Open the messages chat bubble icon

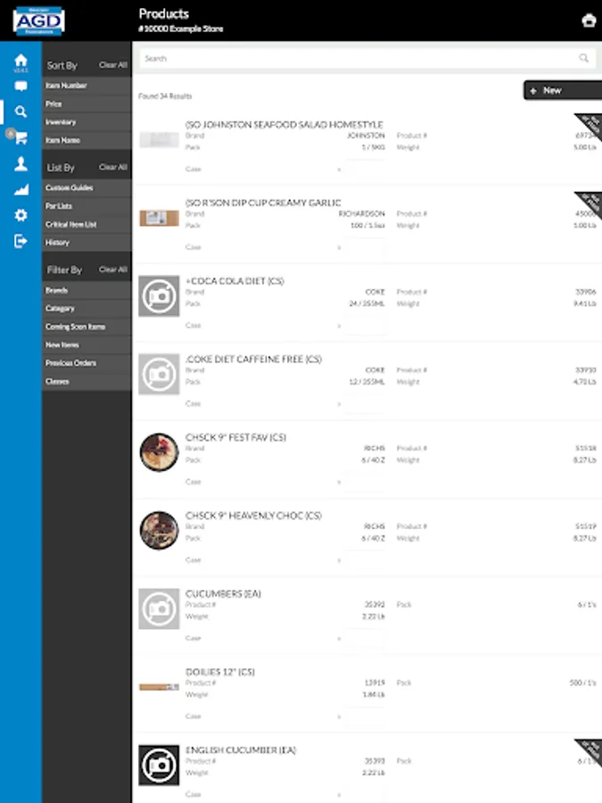pos(21,86)
